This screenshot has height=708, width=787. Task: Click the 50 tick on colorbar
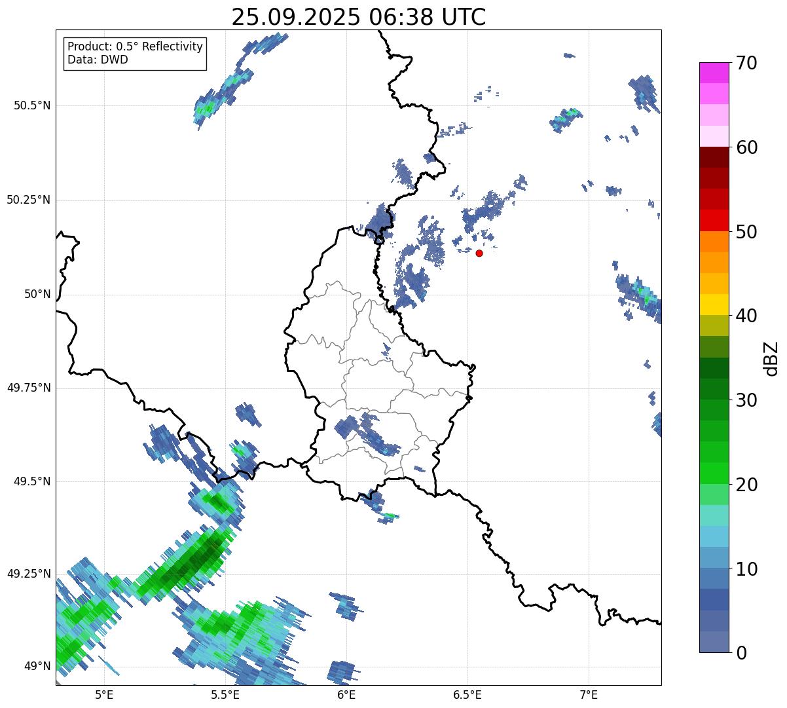746,232
